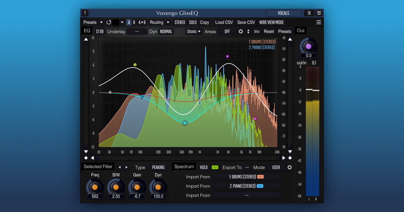Open the EQ settings gear icon
Image resolution: width=404 pixels, height=212 pixels.
click(x=240, y=32)
